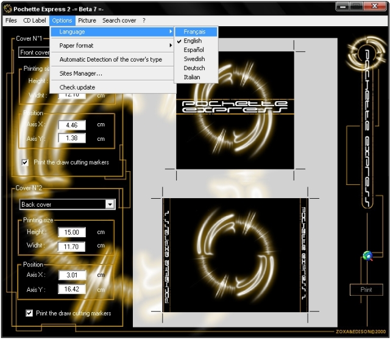
Task: Open the Front cover combo box
Action: (x=34, y=52)
